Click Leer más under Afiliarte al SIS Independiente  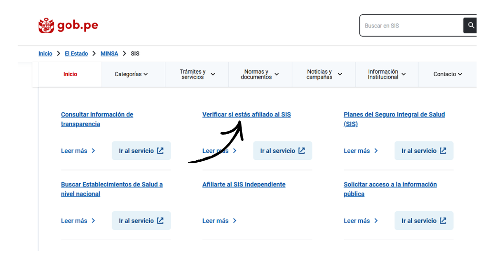(219, 221)
